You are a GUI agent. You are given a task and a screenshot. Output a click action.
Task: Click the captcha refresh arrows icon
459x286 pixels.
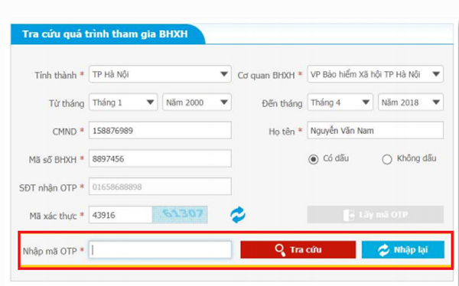238,215
